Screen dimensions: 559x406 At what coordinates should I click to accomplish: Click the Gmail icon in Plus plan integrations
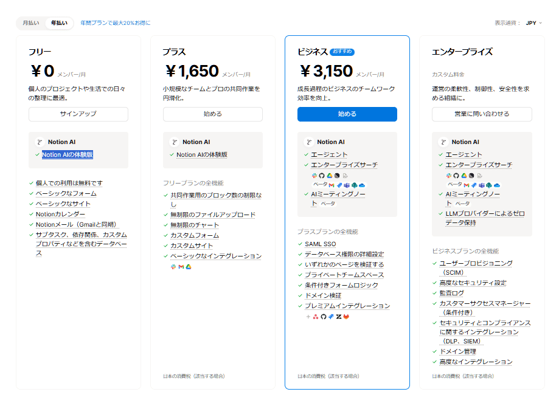[181, 267]
